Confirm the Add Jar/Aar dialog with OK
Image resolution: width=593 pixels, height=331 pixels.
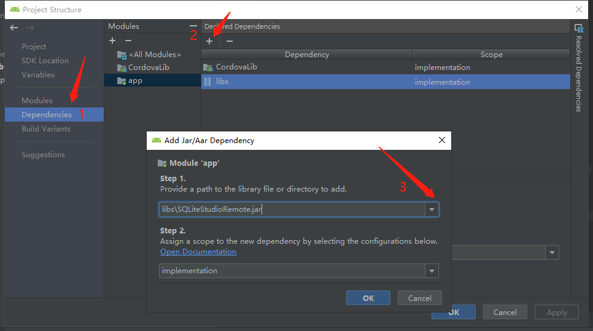coord(368,298)
